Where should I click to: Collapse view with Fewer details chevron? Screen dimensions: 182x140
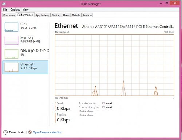pos(5,132)
